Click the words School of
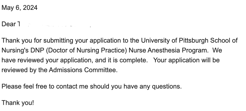The width and height of the screenshot is (246, 111). 224,41
